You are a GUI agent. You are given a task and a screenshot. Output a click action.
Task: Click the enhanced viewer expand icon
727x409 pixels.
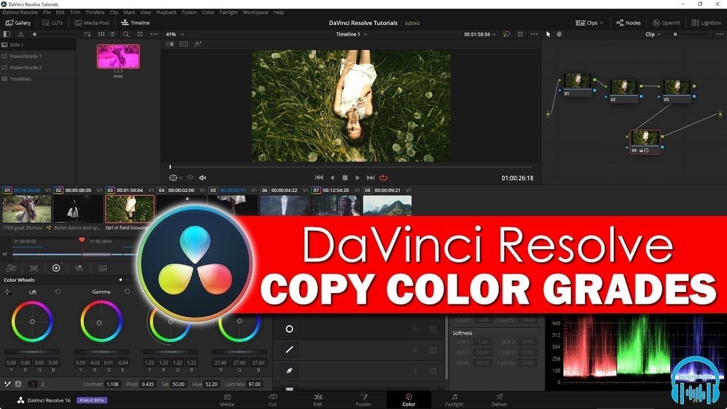tap(520, 34)
